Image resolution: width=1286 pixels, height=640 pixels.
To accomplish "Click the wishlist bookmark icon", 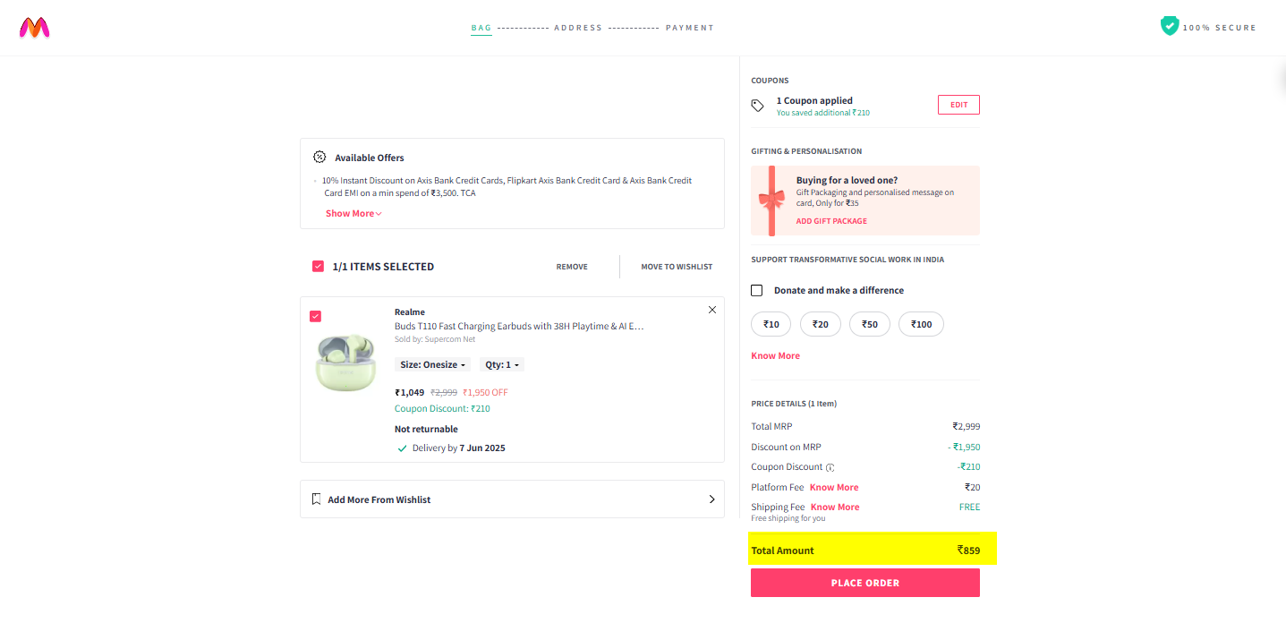I will [316, 499].
